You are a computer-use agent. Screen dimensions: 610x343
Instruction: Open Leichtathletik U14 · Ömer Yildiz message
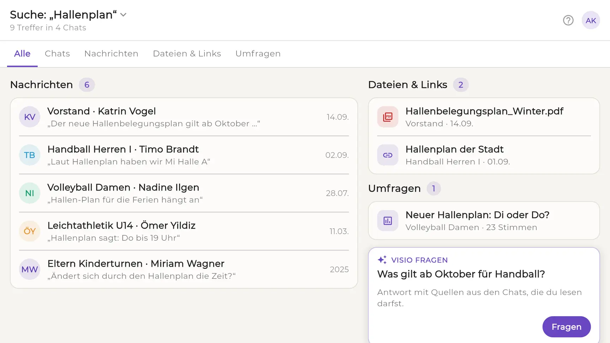click(184, 231)
